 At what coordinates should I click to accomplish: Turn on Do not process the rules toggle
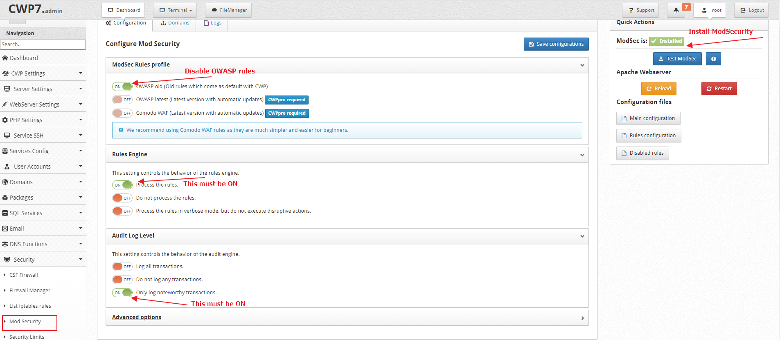(122, 198)
